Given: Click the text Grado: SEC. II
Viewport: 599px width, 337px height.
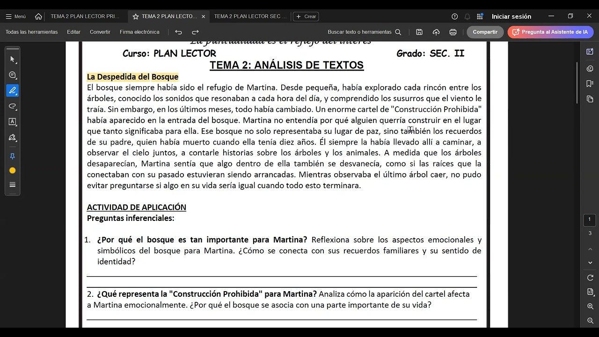Looking at the screenshot, I should click(431, 53).
